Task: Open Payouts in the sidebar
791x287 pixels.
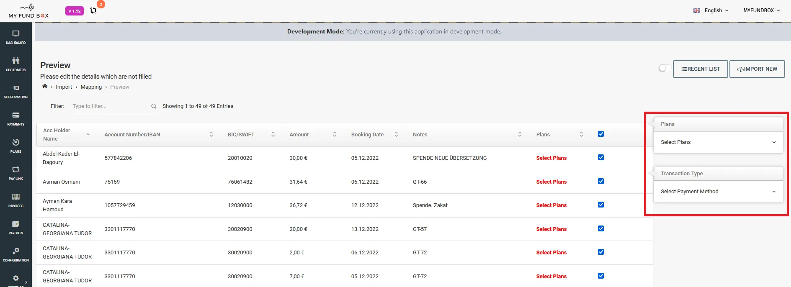Action: pos(16,228)
